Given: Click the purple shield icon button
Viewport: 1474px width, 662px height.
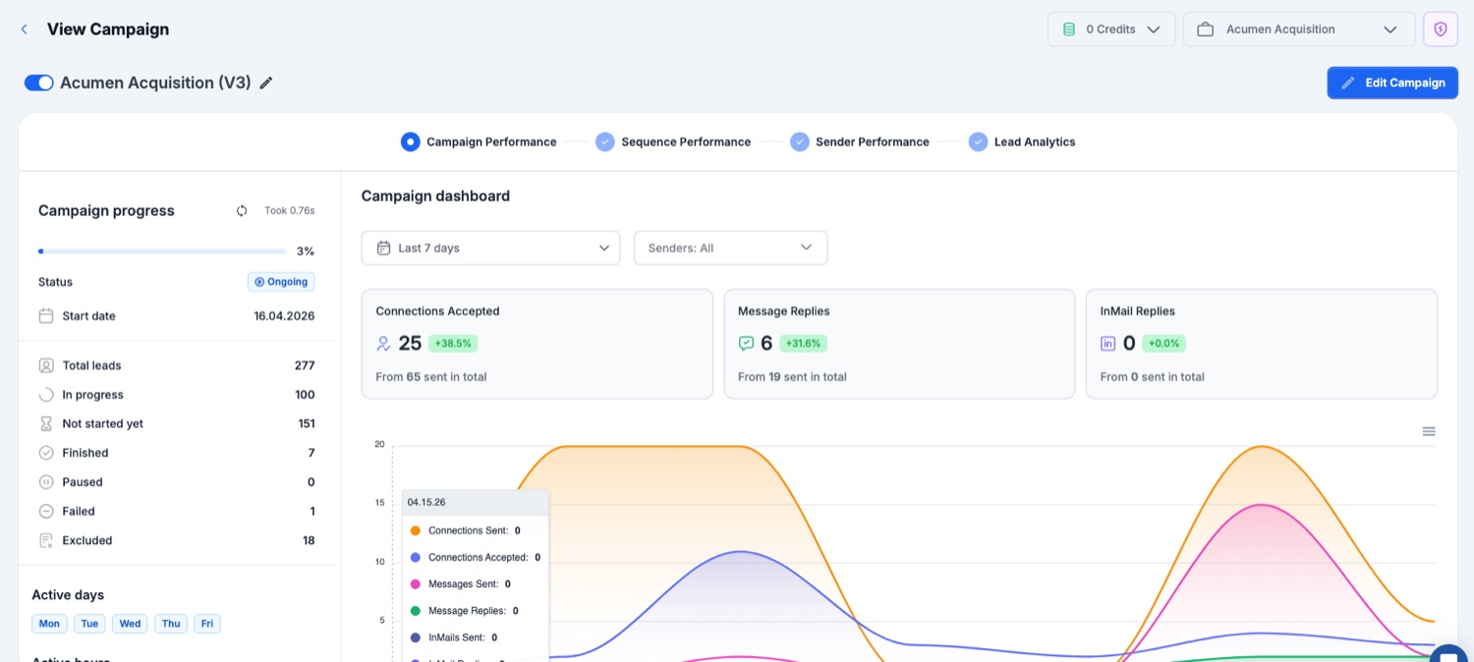Looking at the screenshot, I should tap(1441, 29).
